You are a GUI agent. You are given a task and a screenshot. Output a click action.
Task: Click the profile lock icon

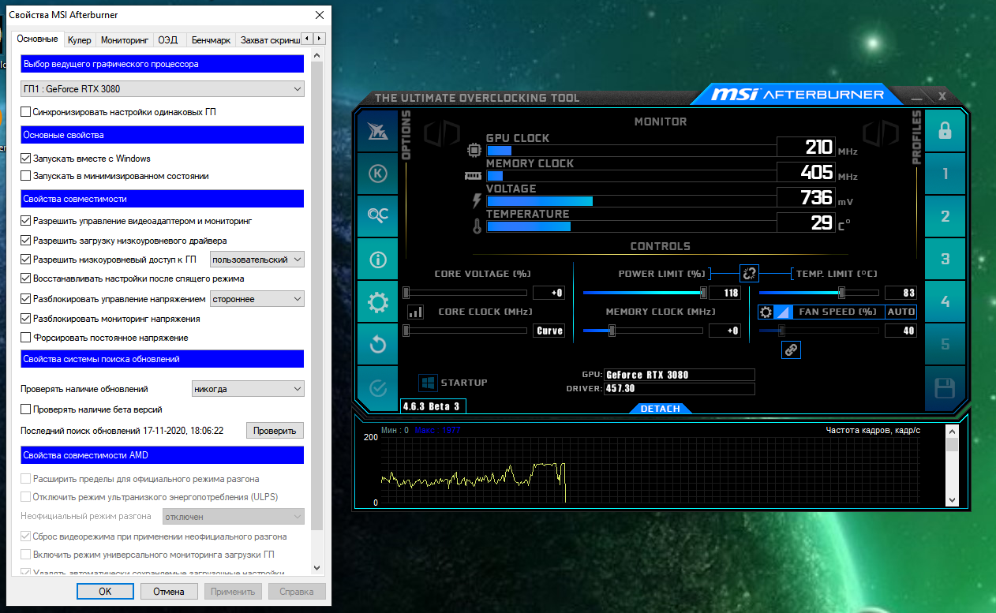coord(945,131)
